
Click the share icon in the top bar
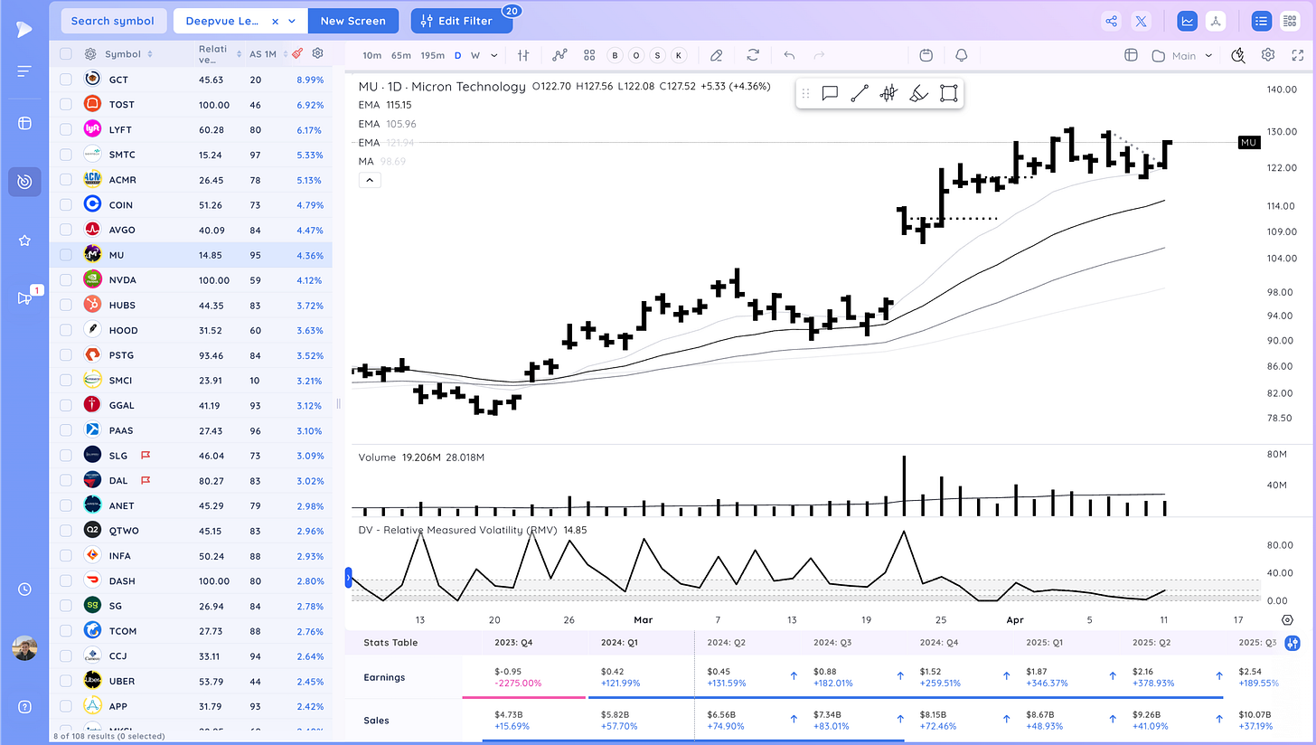[x=1111, y=21]
